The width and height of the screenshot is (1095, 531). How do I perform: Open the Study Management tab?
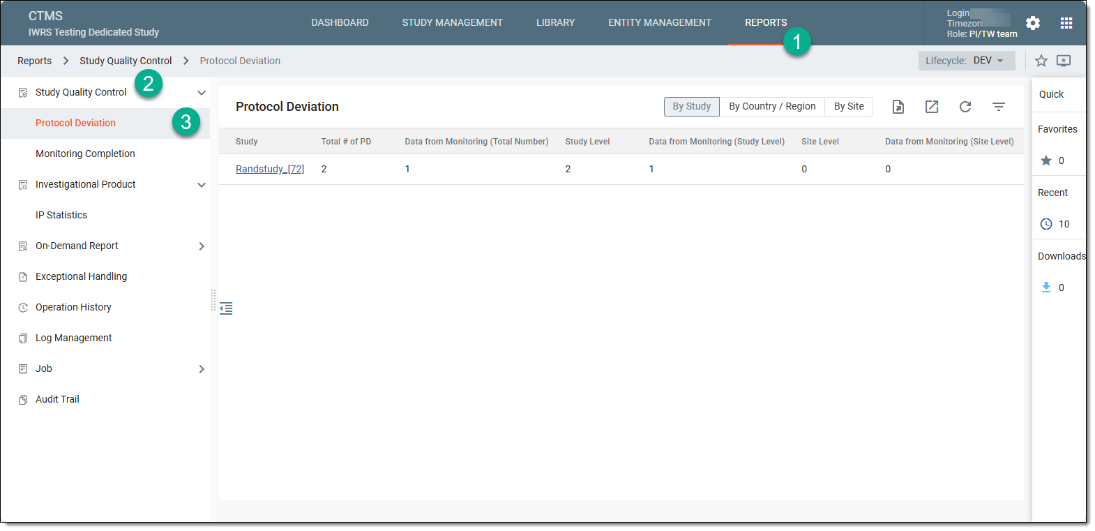tap(453, 22)
